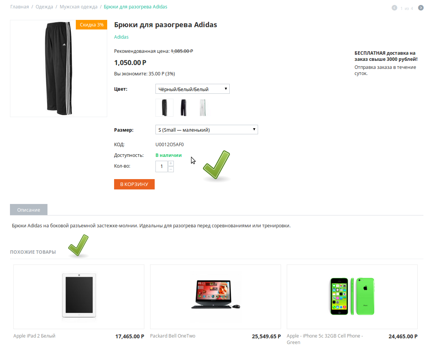Open the green iPhone 5c product image
Image resolution: width=438 pixels, height=354 pixels.
click(352, 296)
